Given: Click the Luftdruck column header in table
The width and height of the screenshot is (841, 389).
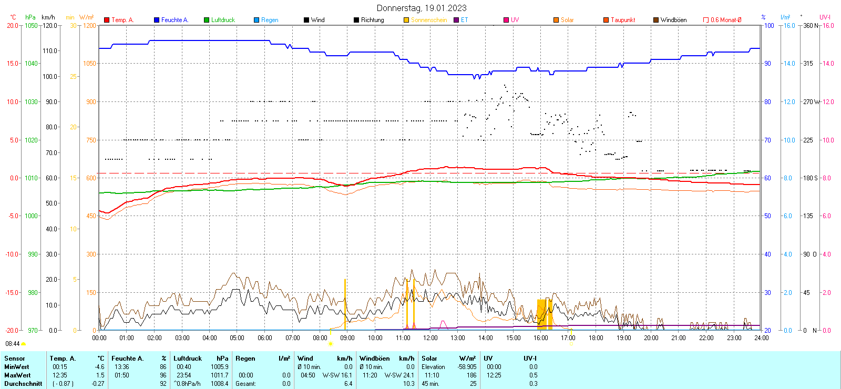Looking at the screenshot, I should tap(188, 359).
